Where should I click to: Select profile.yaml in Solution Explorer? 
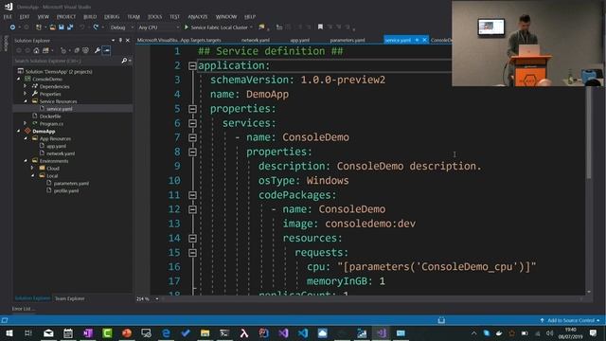coord(66,190)
